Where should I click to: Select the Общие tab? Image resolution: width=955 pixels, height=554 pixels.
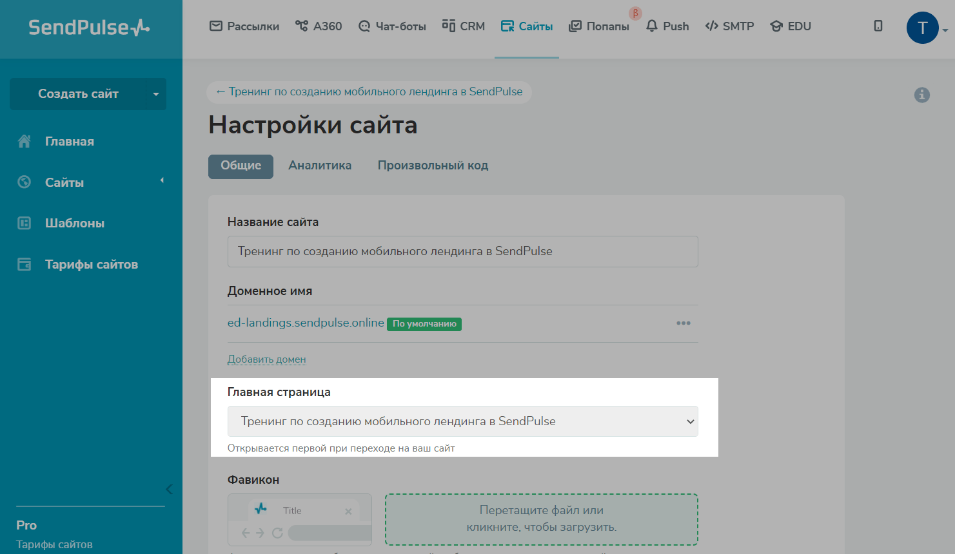[x=241, y=166]
